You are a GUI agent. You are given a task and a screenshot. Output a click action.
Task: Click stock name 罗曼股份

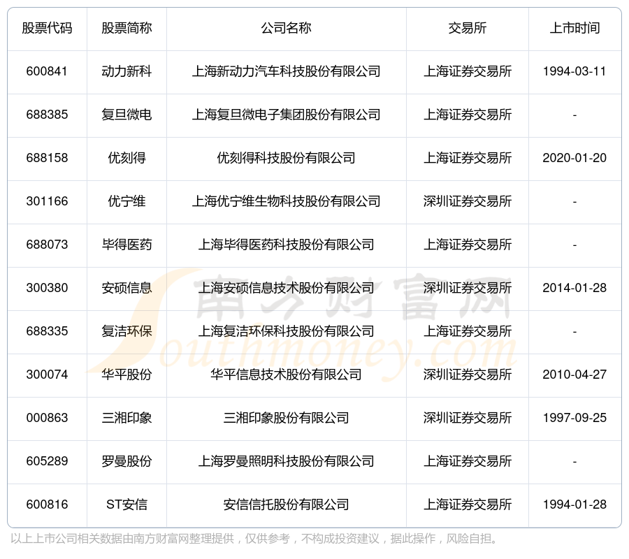click(x=126, y=461)
